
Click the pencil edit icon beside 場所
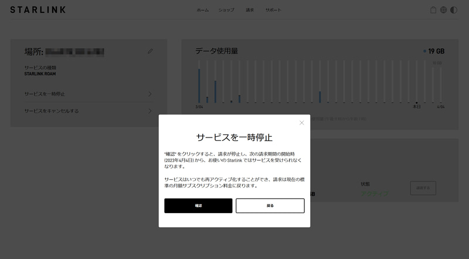150,51
